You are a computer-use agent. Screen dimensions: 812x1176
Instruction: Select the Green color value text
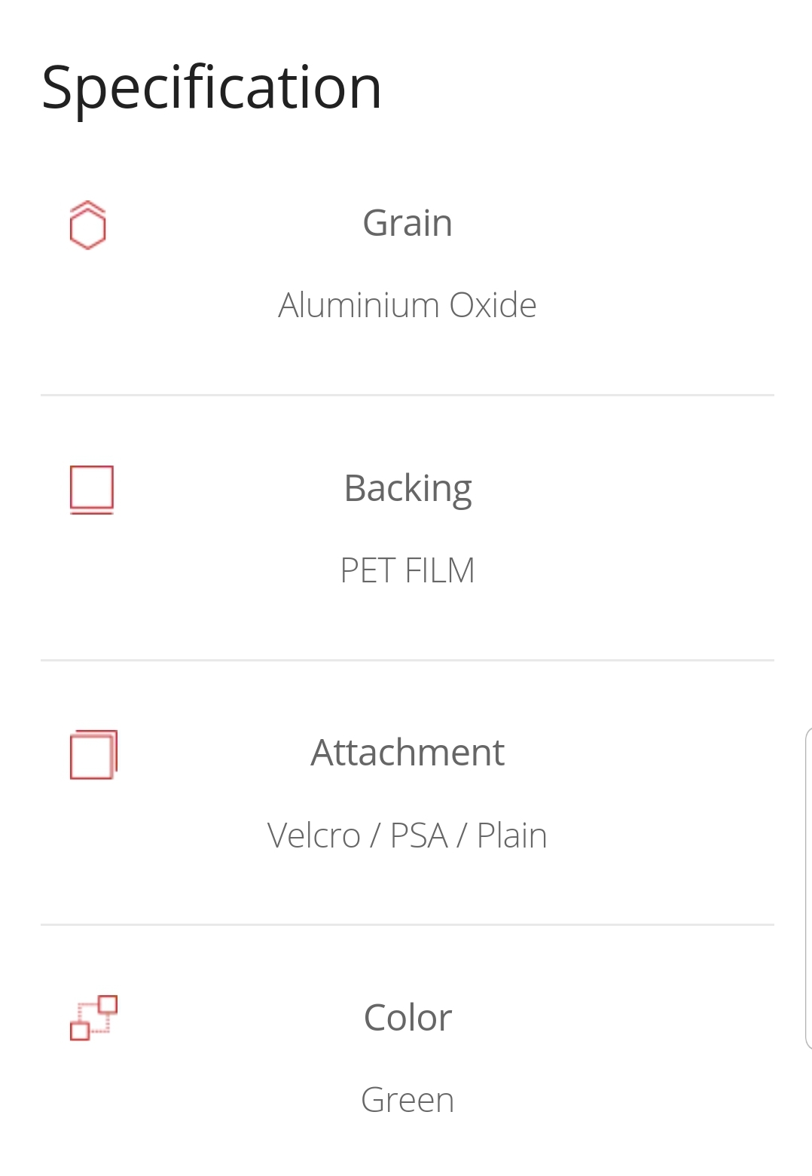tap(408, 1100)
